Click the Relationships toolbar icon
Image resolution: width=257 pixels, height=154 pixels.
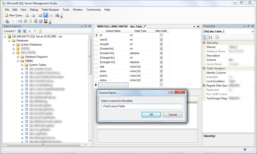click(20, 21)
